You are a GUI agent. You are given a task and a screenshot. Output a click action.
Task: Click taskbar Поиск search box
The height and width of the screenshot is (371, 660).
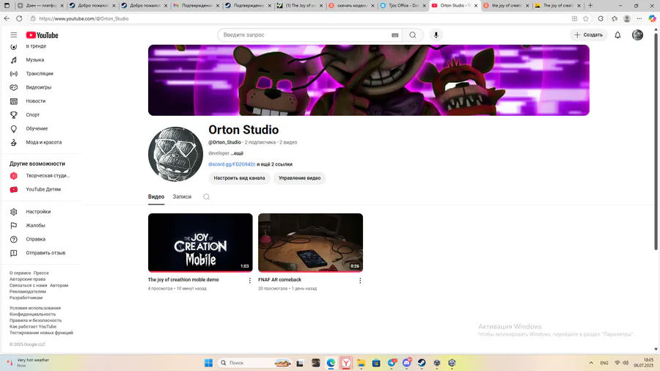(255, 363)
